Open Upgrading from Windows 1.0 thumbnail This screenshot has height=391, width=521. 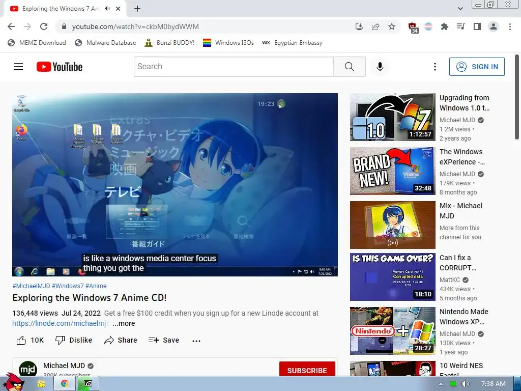(392, 117)
